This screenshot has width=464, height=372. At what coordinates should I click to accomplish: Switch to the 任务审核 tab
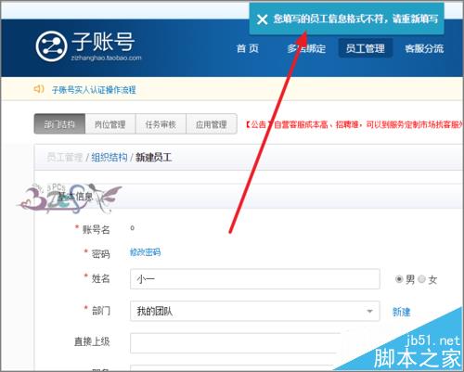tap(161, 124)
